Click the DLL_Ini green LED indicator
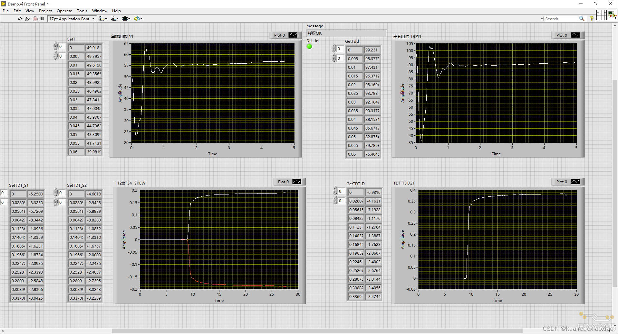 [309, 46]
